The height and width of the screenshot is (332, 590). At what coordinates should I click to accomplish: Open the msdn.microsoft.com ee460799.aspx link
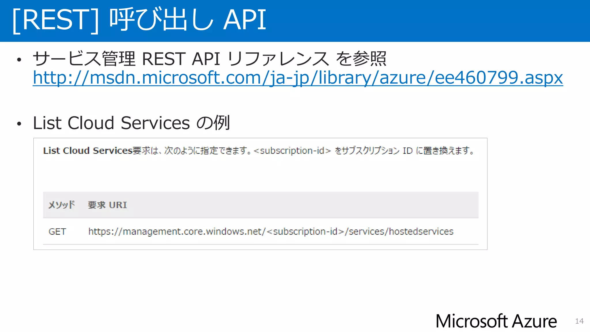pyautogui.click(x=298, y=78)
